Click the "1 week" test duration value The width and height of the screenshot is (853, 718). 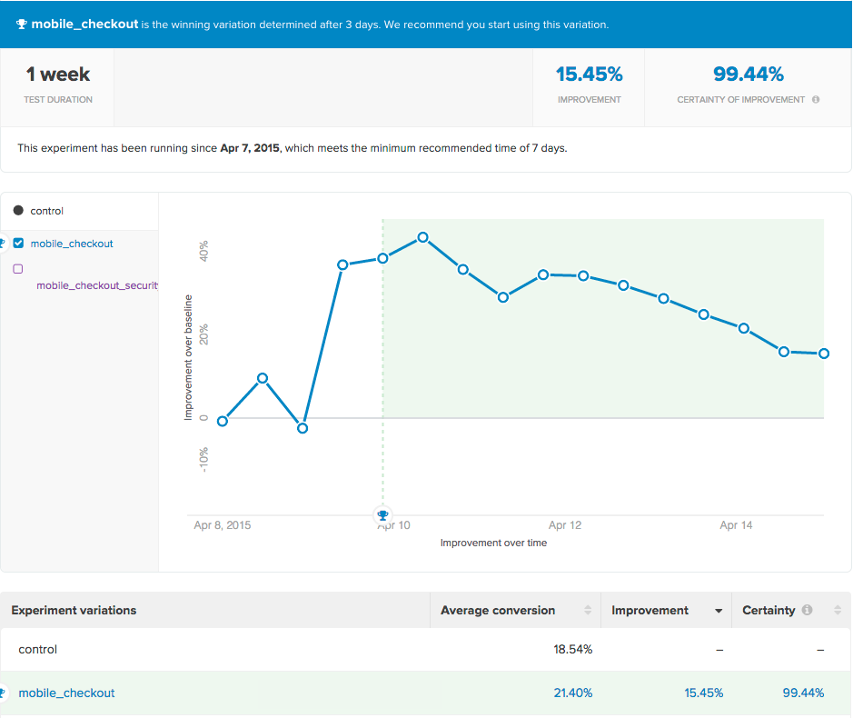(x=58, y=74)
